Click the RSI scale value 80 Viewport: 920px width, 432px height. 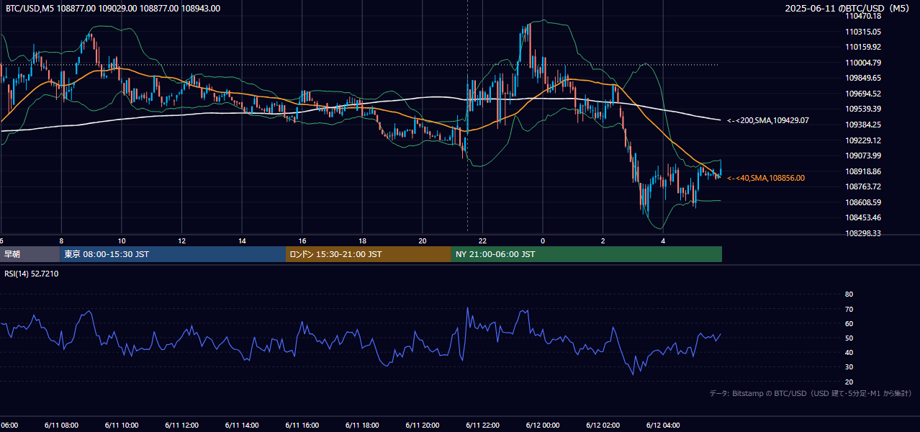point(849,294)
